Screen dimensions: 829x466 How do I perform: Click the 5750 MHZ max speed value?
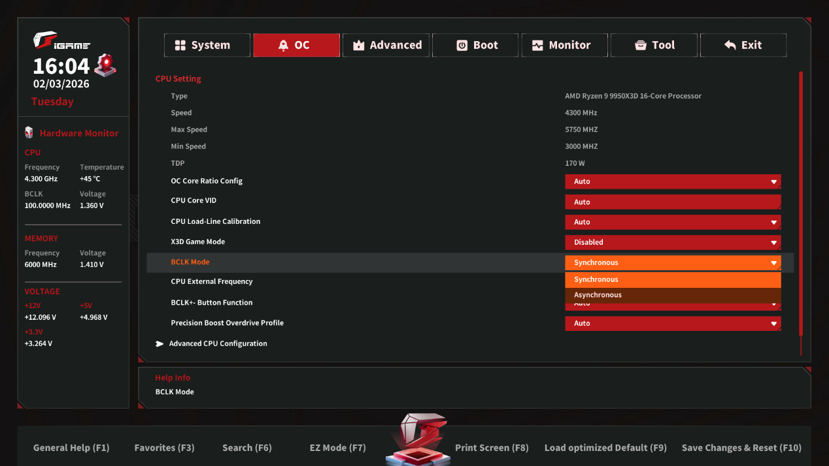[581, 130]
